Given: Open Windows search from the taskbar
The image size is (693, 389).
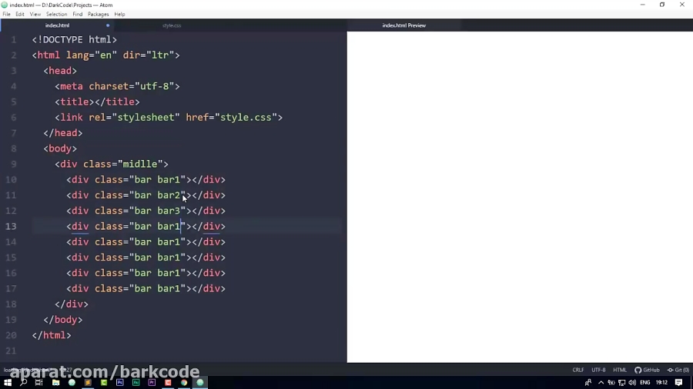Looking at the screenshot, I should coord(23,382).
